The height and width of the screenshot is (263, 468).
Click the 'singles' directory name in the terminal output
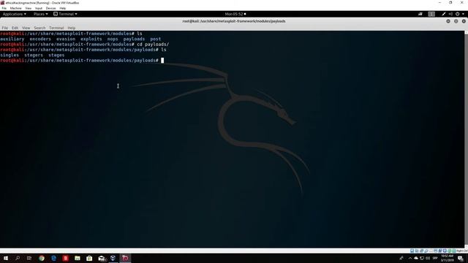point(10,56)
